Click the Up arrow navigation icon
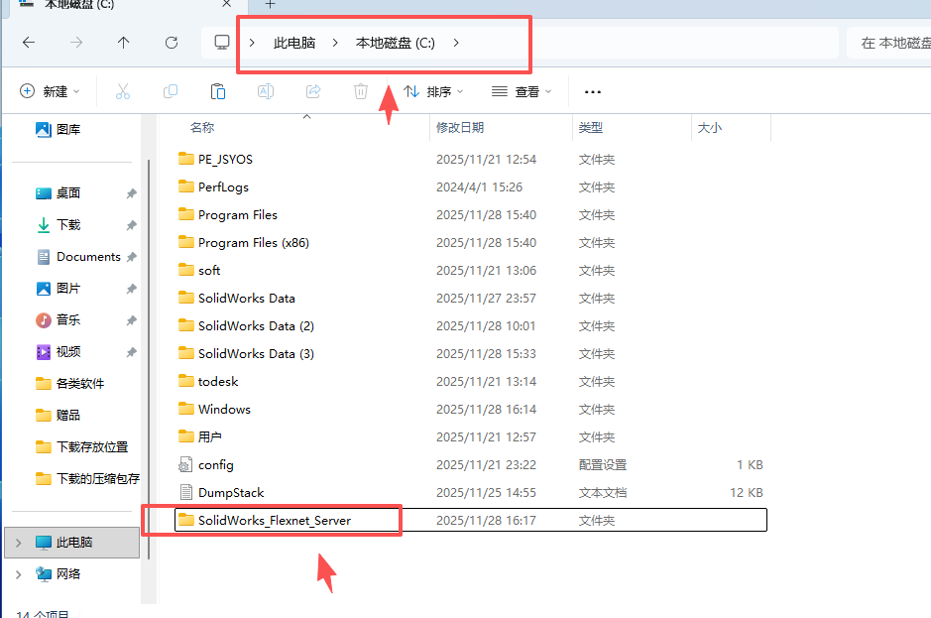The height and width of the screenshot is (618, 931). (x=123, y=43)
